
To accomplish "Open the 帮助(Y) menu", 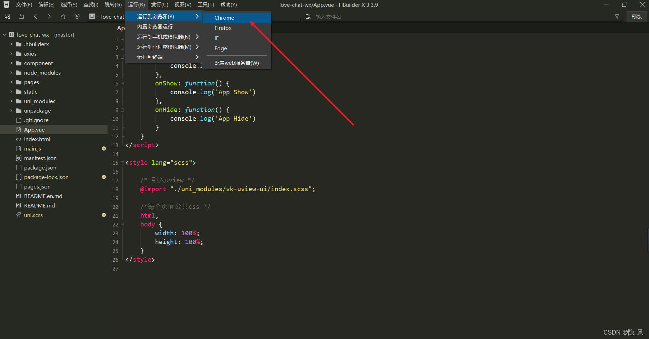I will pyautogui.click(x=228, y=5).
